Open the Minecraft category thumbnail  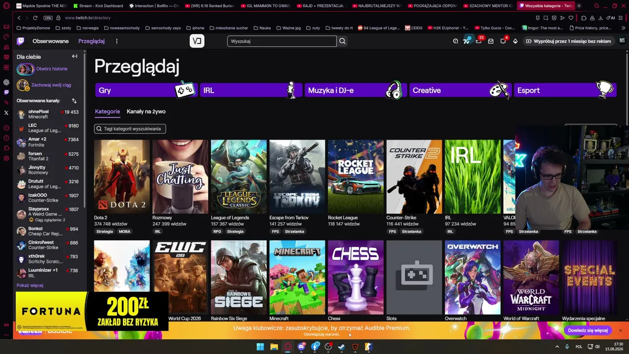[297, 277]
